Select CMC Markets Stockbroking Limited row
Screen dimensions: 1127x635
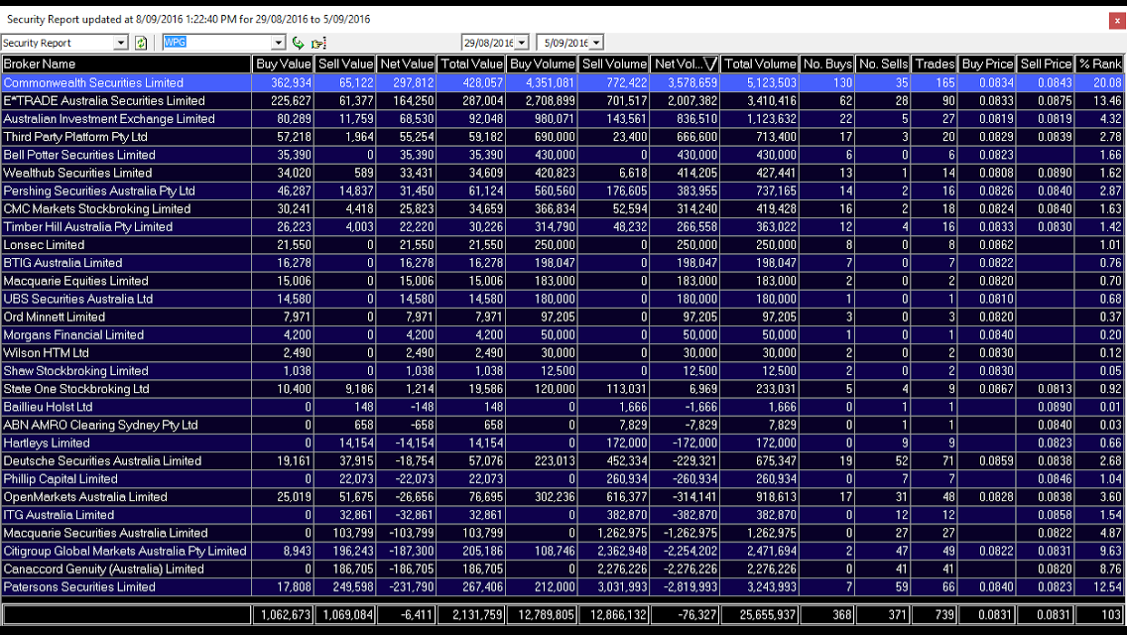563,208
